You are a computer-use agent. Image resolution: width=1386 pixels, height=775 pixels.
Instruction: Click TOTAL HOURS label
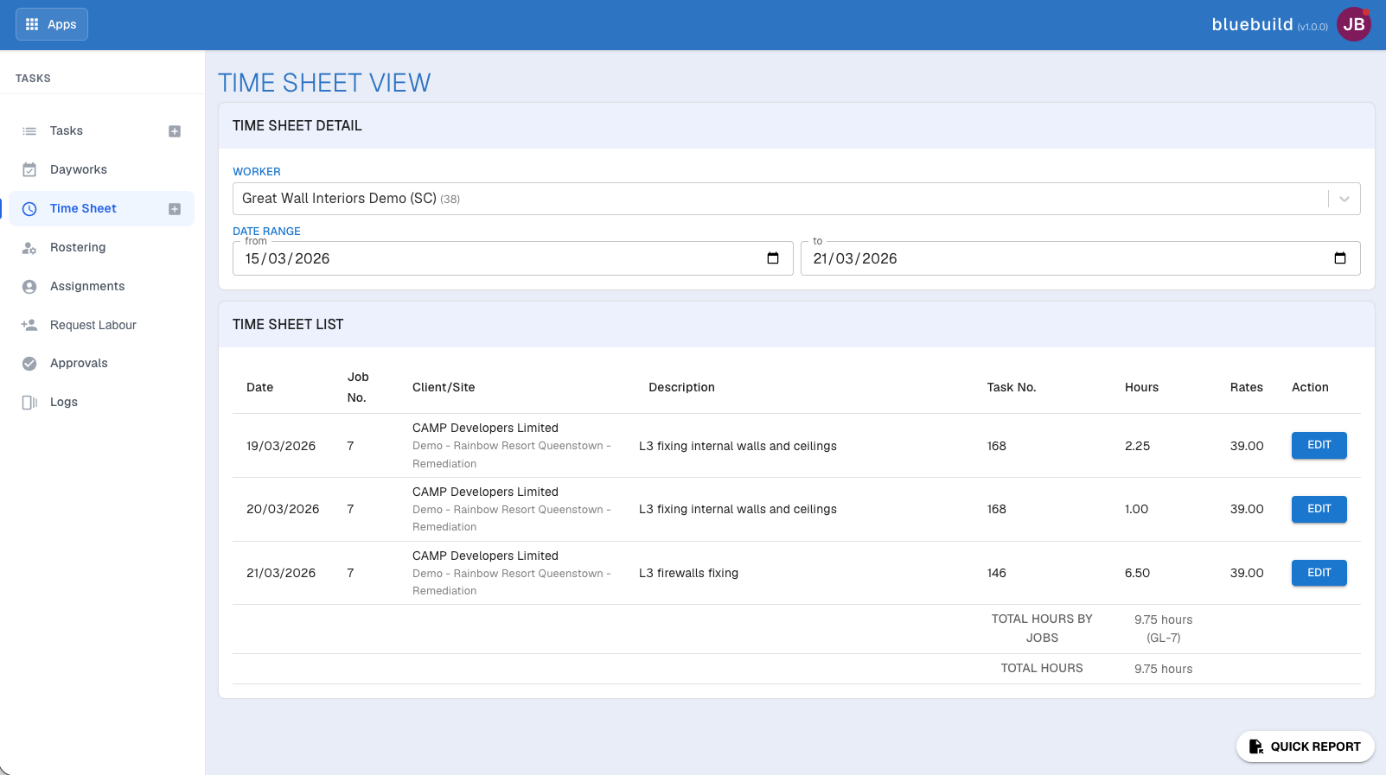coord(1042,669)
